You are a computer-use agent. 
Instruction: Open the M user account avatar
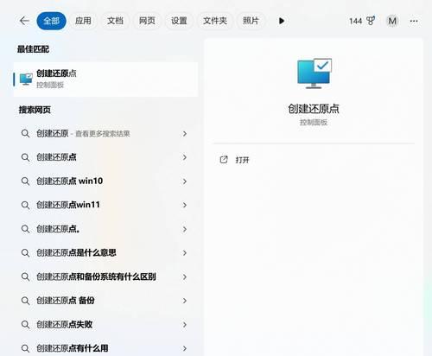[x=392, y=21]
